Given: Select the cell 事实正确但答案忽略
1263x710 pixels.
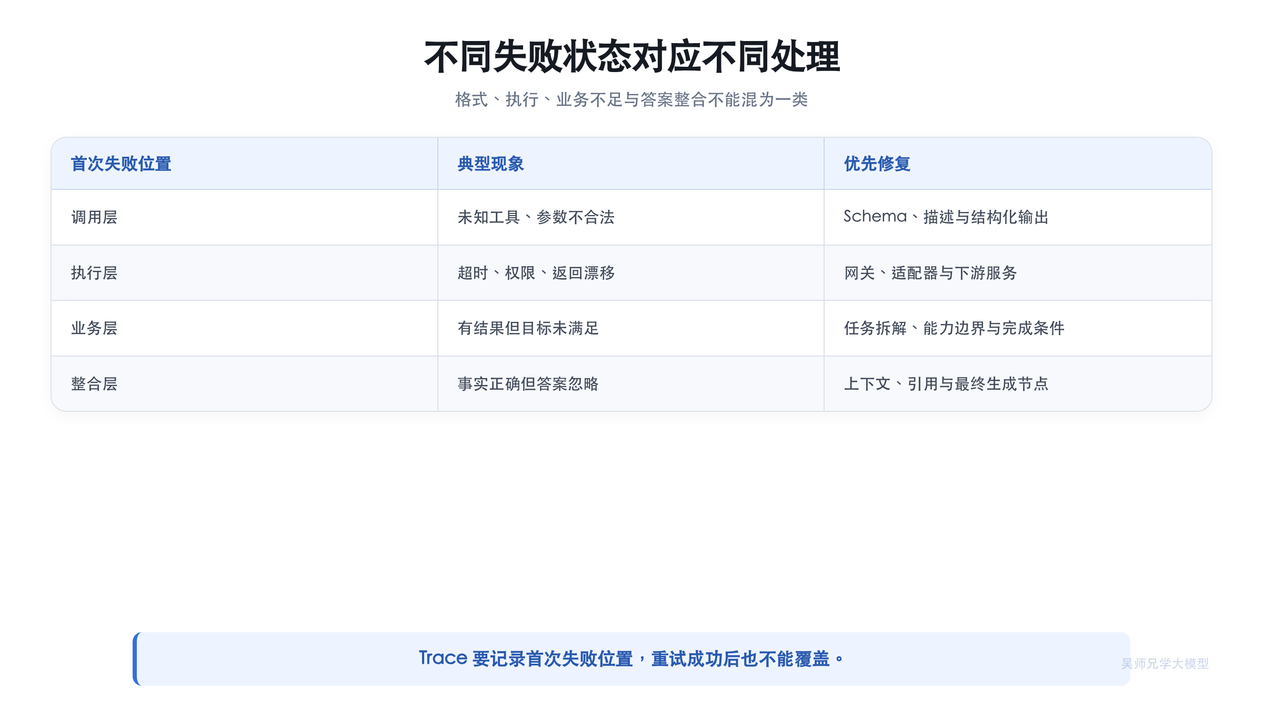Looking at the screenshot, I should (x=630, y=384).
